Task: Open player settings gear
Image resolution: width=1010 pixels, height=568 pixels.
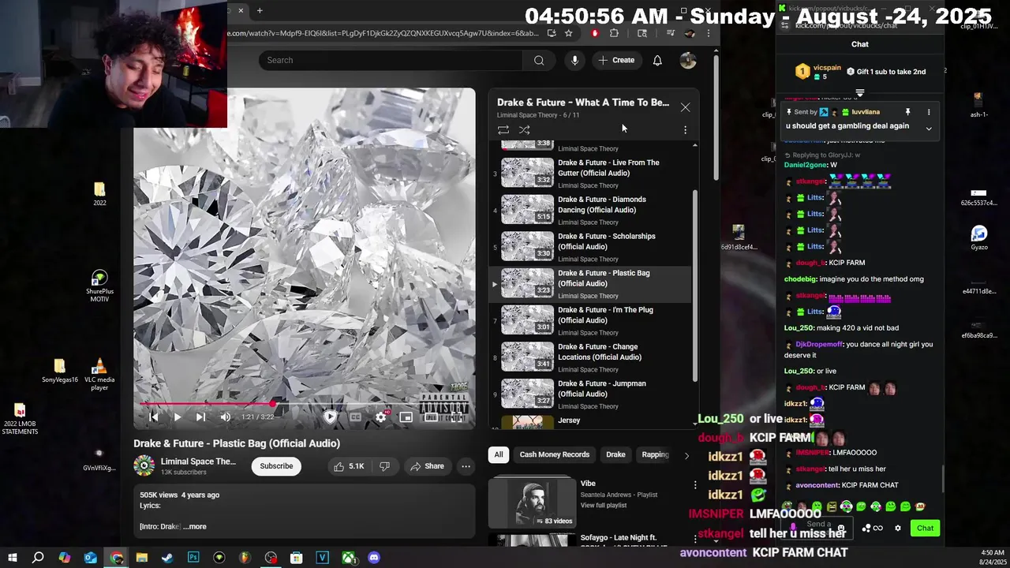Action: (381, 417)
